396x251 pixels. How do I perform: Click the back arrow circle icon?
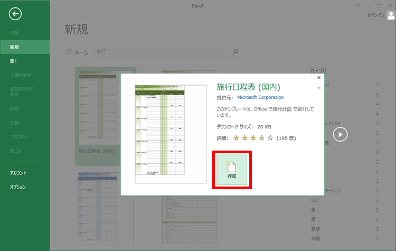click(x=15, y=14)
